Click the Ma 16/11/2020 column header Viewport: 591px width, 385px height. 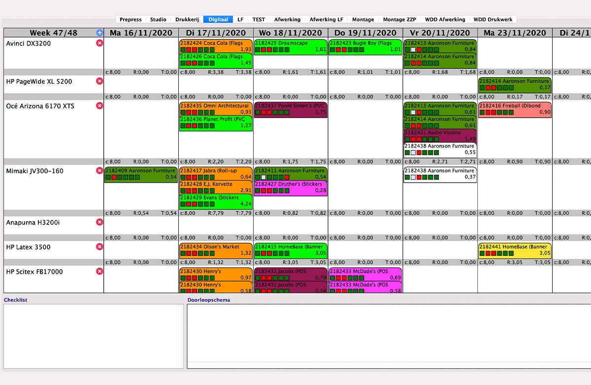coord(141,33)
